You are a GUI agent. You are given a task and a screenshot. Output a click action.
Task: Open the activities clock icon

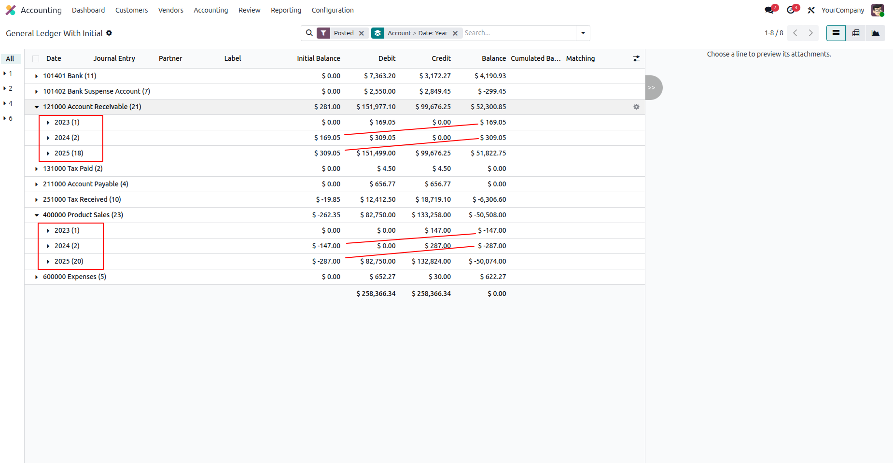point(791,10)
